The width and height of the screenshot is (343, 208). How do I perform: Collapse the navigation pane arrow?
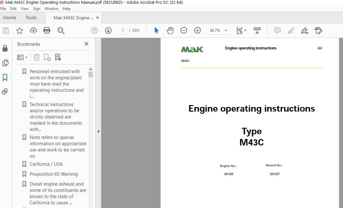98,131
